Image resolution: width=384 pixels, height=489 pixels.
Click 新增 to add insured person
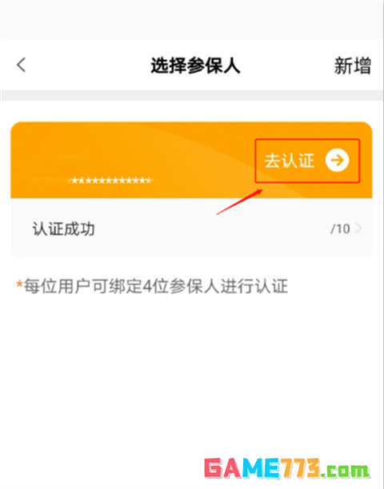(x=353, y=66)
